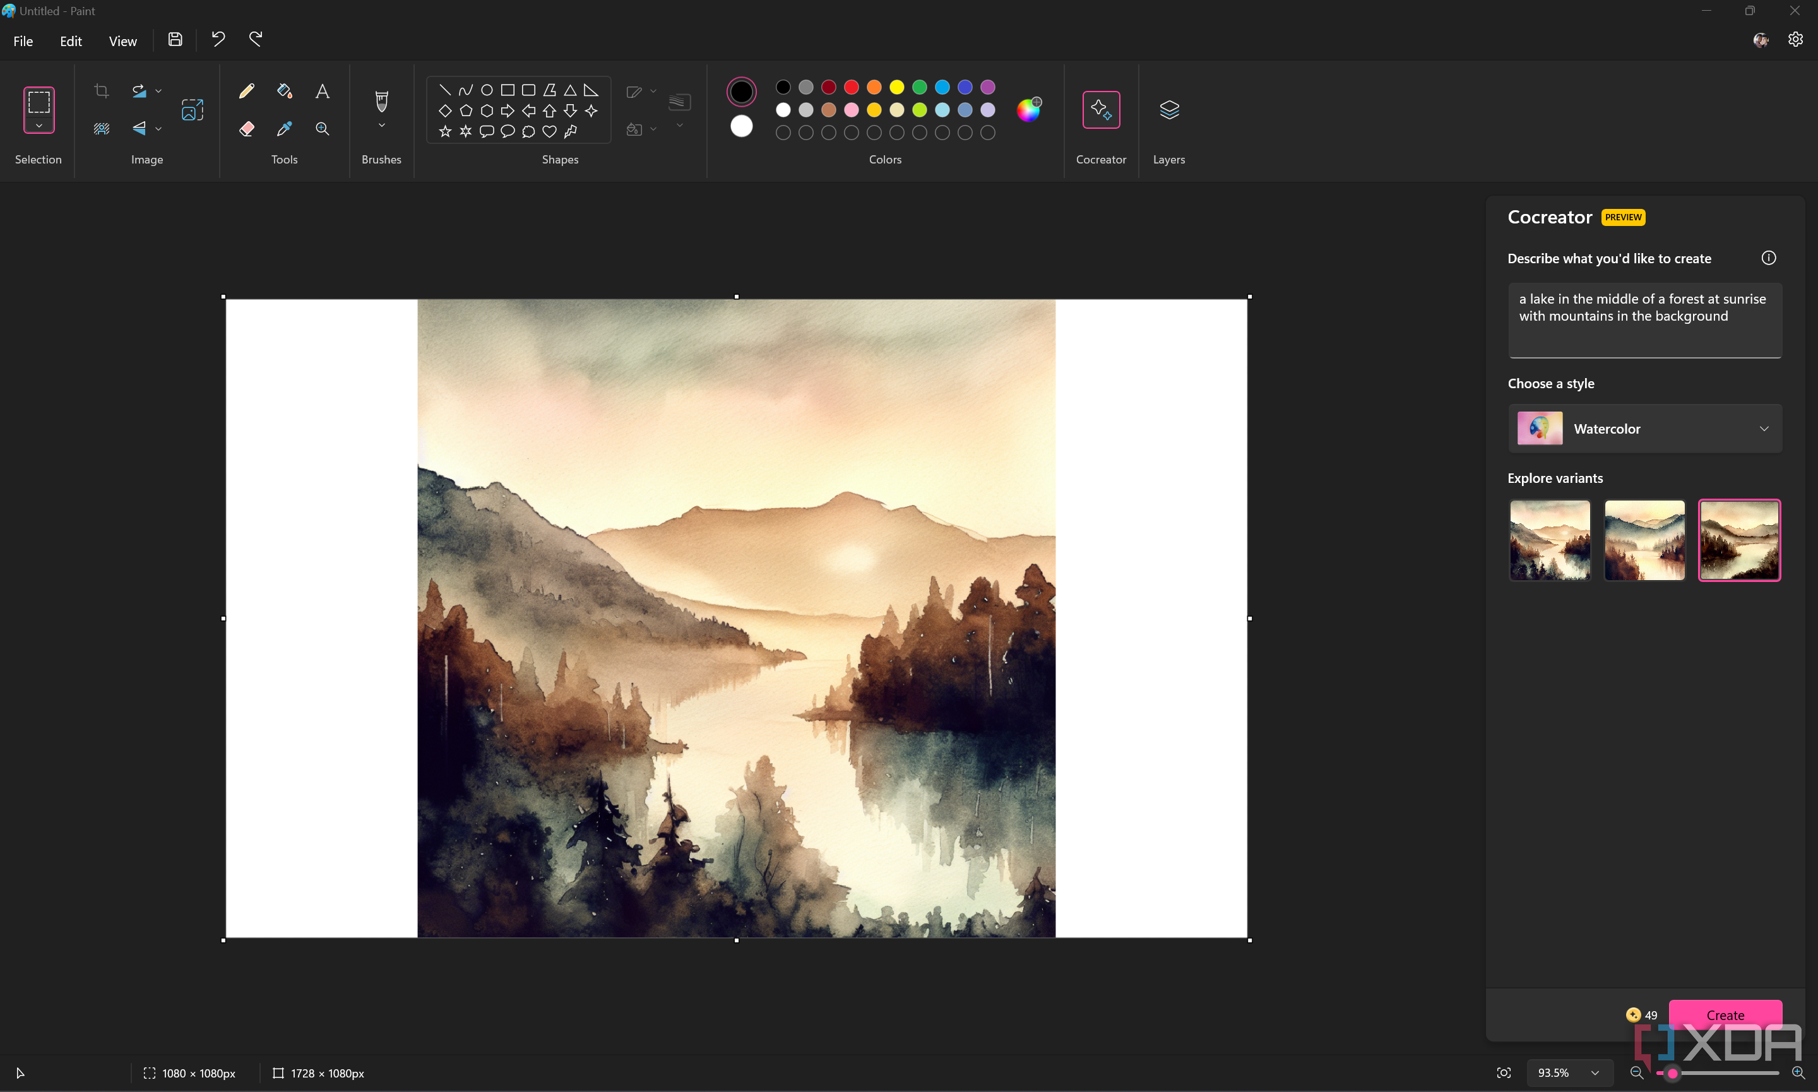Select the Text tool

pyautogui.click(x=322, y=91)
